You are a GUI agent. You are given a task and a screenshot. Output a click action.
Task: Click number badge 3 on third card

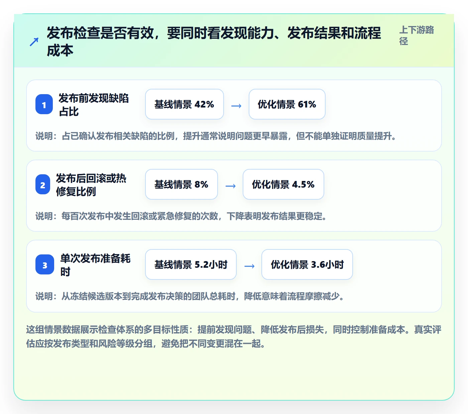(45, 265)
